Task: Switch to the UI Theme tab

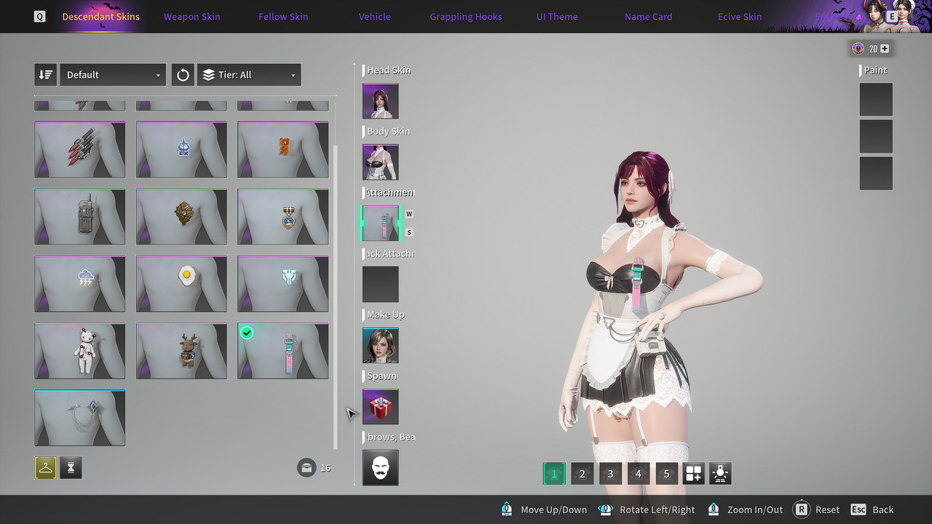Action: point(557,16)
